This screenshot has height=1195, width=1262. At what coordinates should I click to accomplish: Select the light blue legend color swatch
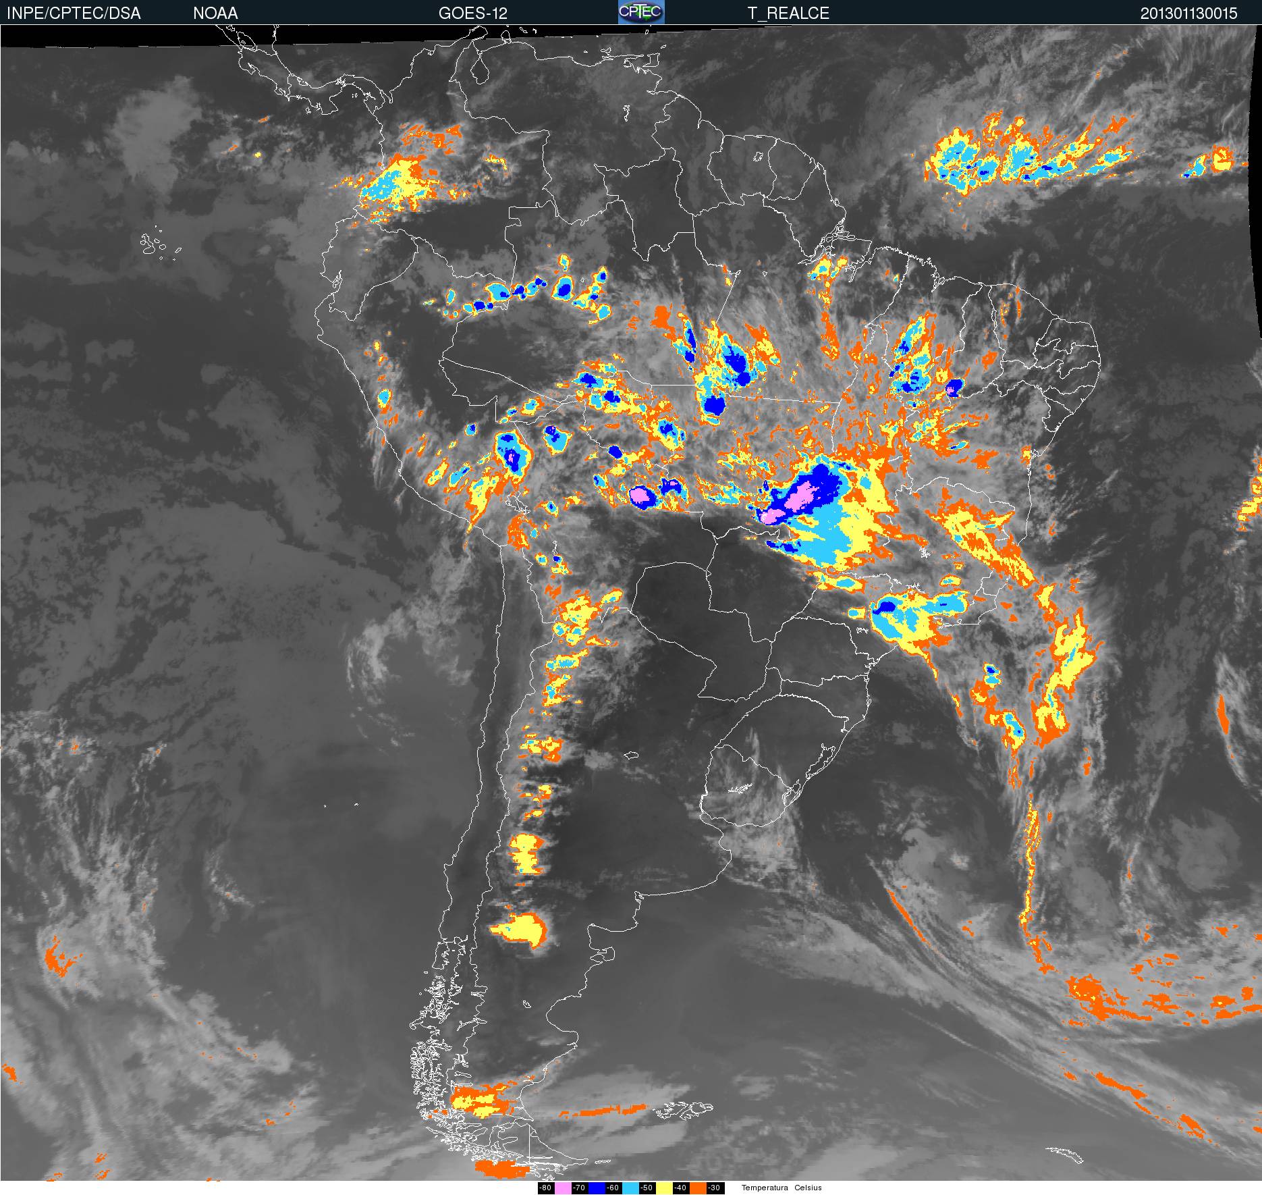coord(630,1188)
